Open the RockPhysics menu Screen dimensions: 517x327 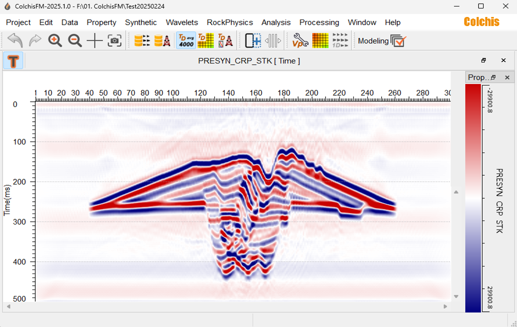(230, 22)
